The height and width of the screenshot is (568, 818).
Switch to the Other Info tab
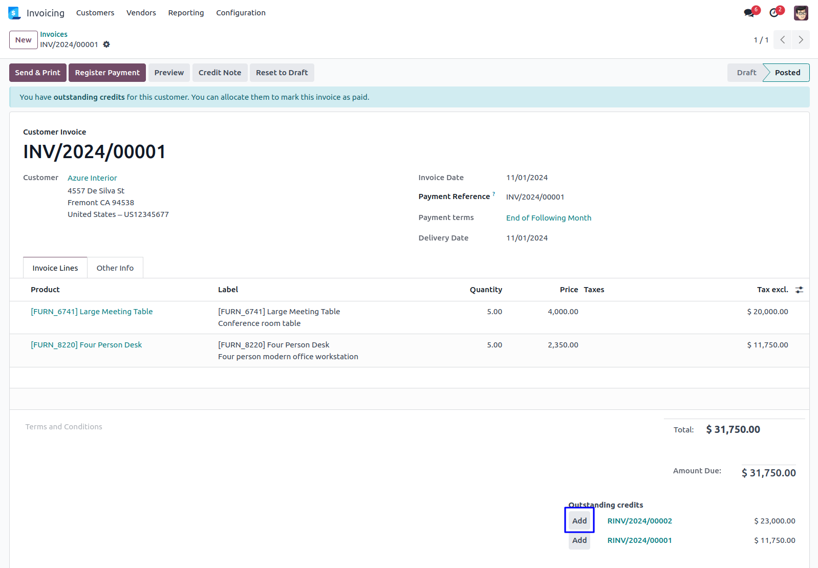pyautogui.click(x=115, y=268)
